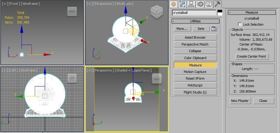
Task: Click the Sets button
Action: (201, 29)
